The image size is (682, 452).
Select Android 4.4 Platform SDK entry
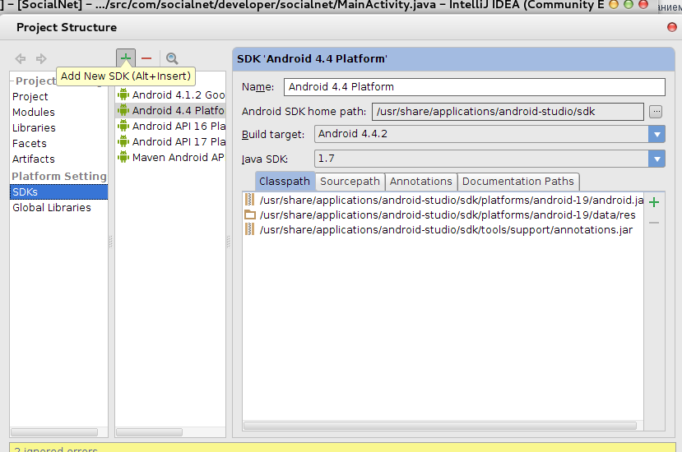click(x=170, y=110)
